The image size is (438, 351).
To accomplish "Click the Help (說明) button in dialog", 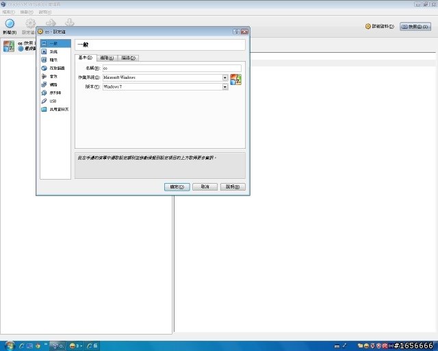I will (233, 186).
